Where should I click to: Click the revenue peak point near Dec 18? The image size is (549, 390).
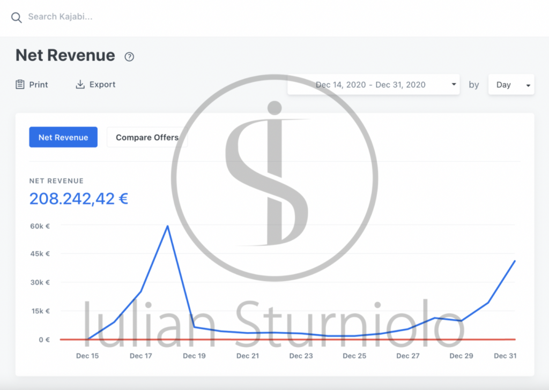[168, 226]
